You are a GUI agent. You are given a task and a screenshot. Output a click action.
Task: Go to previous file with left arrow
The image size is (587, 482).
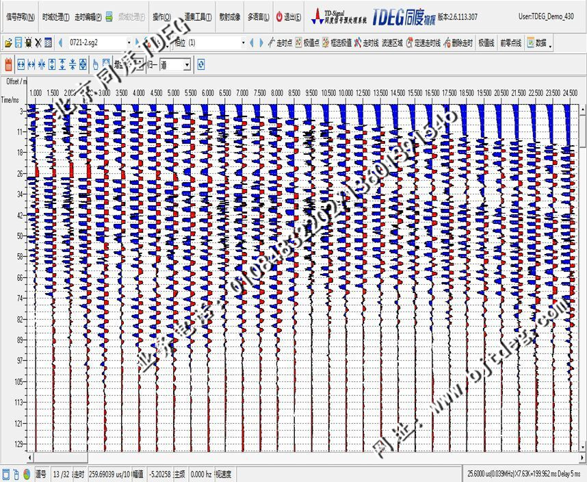click(x=60, y=42)
